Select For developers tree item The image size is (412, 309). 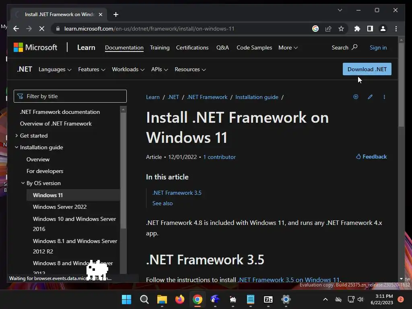click(x=45, y=171)
